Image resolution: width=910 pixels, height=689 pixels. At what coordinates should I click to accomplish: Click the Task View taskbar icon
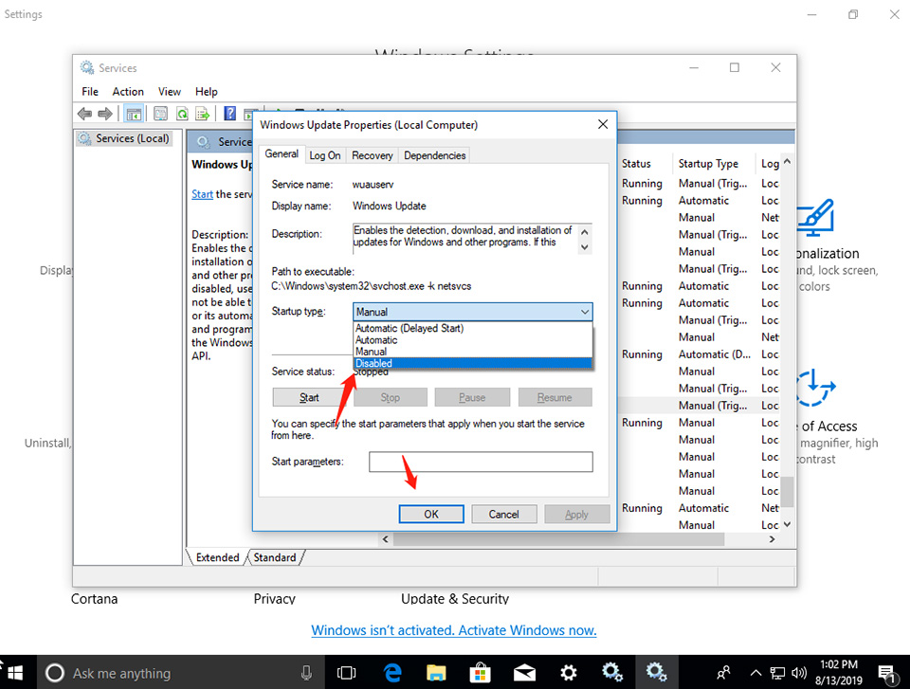click(347, 673)
